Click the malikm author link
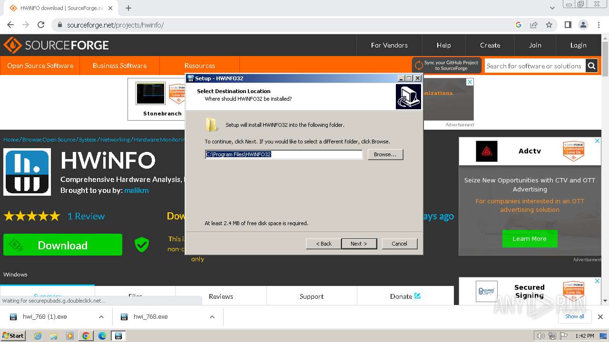609x342 pixels. [136, 190]
